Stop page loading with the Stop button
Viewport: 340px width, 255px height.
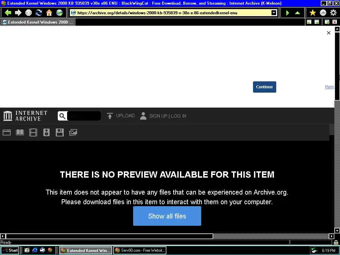pos(29,13)
